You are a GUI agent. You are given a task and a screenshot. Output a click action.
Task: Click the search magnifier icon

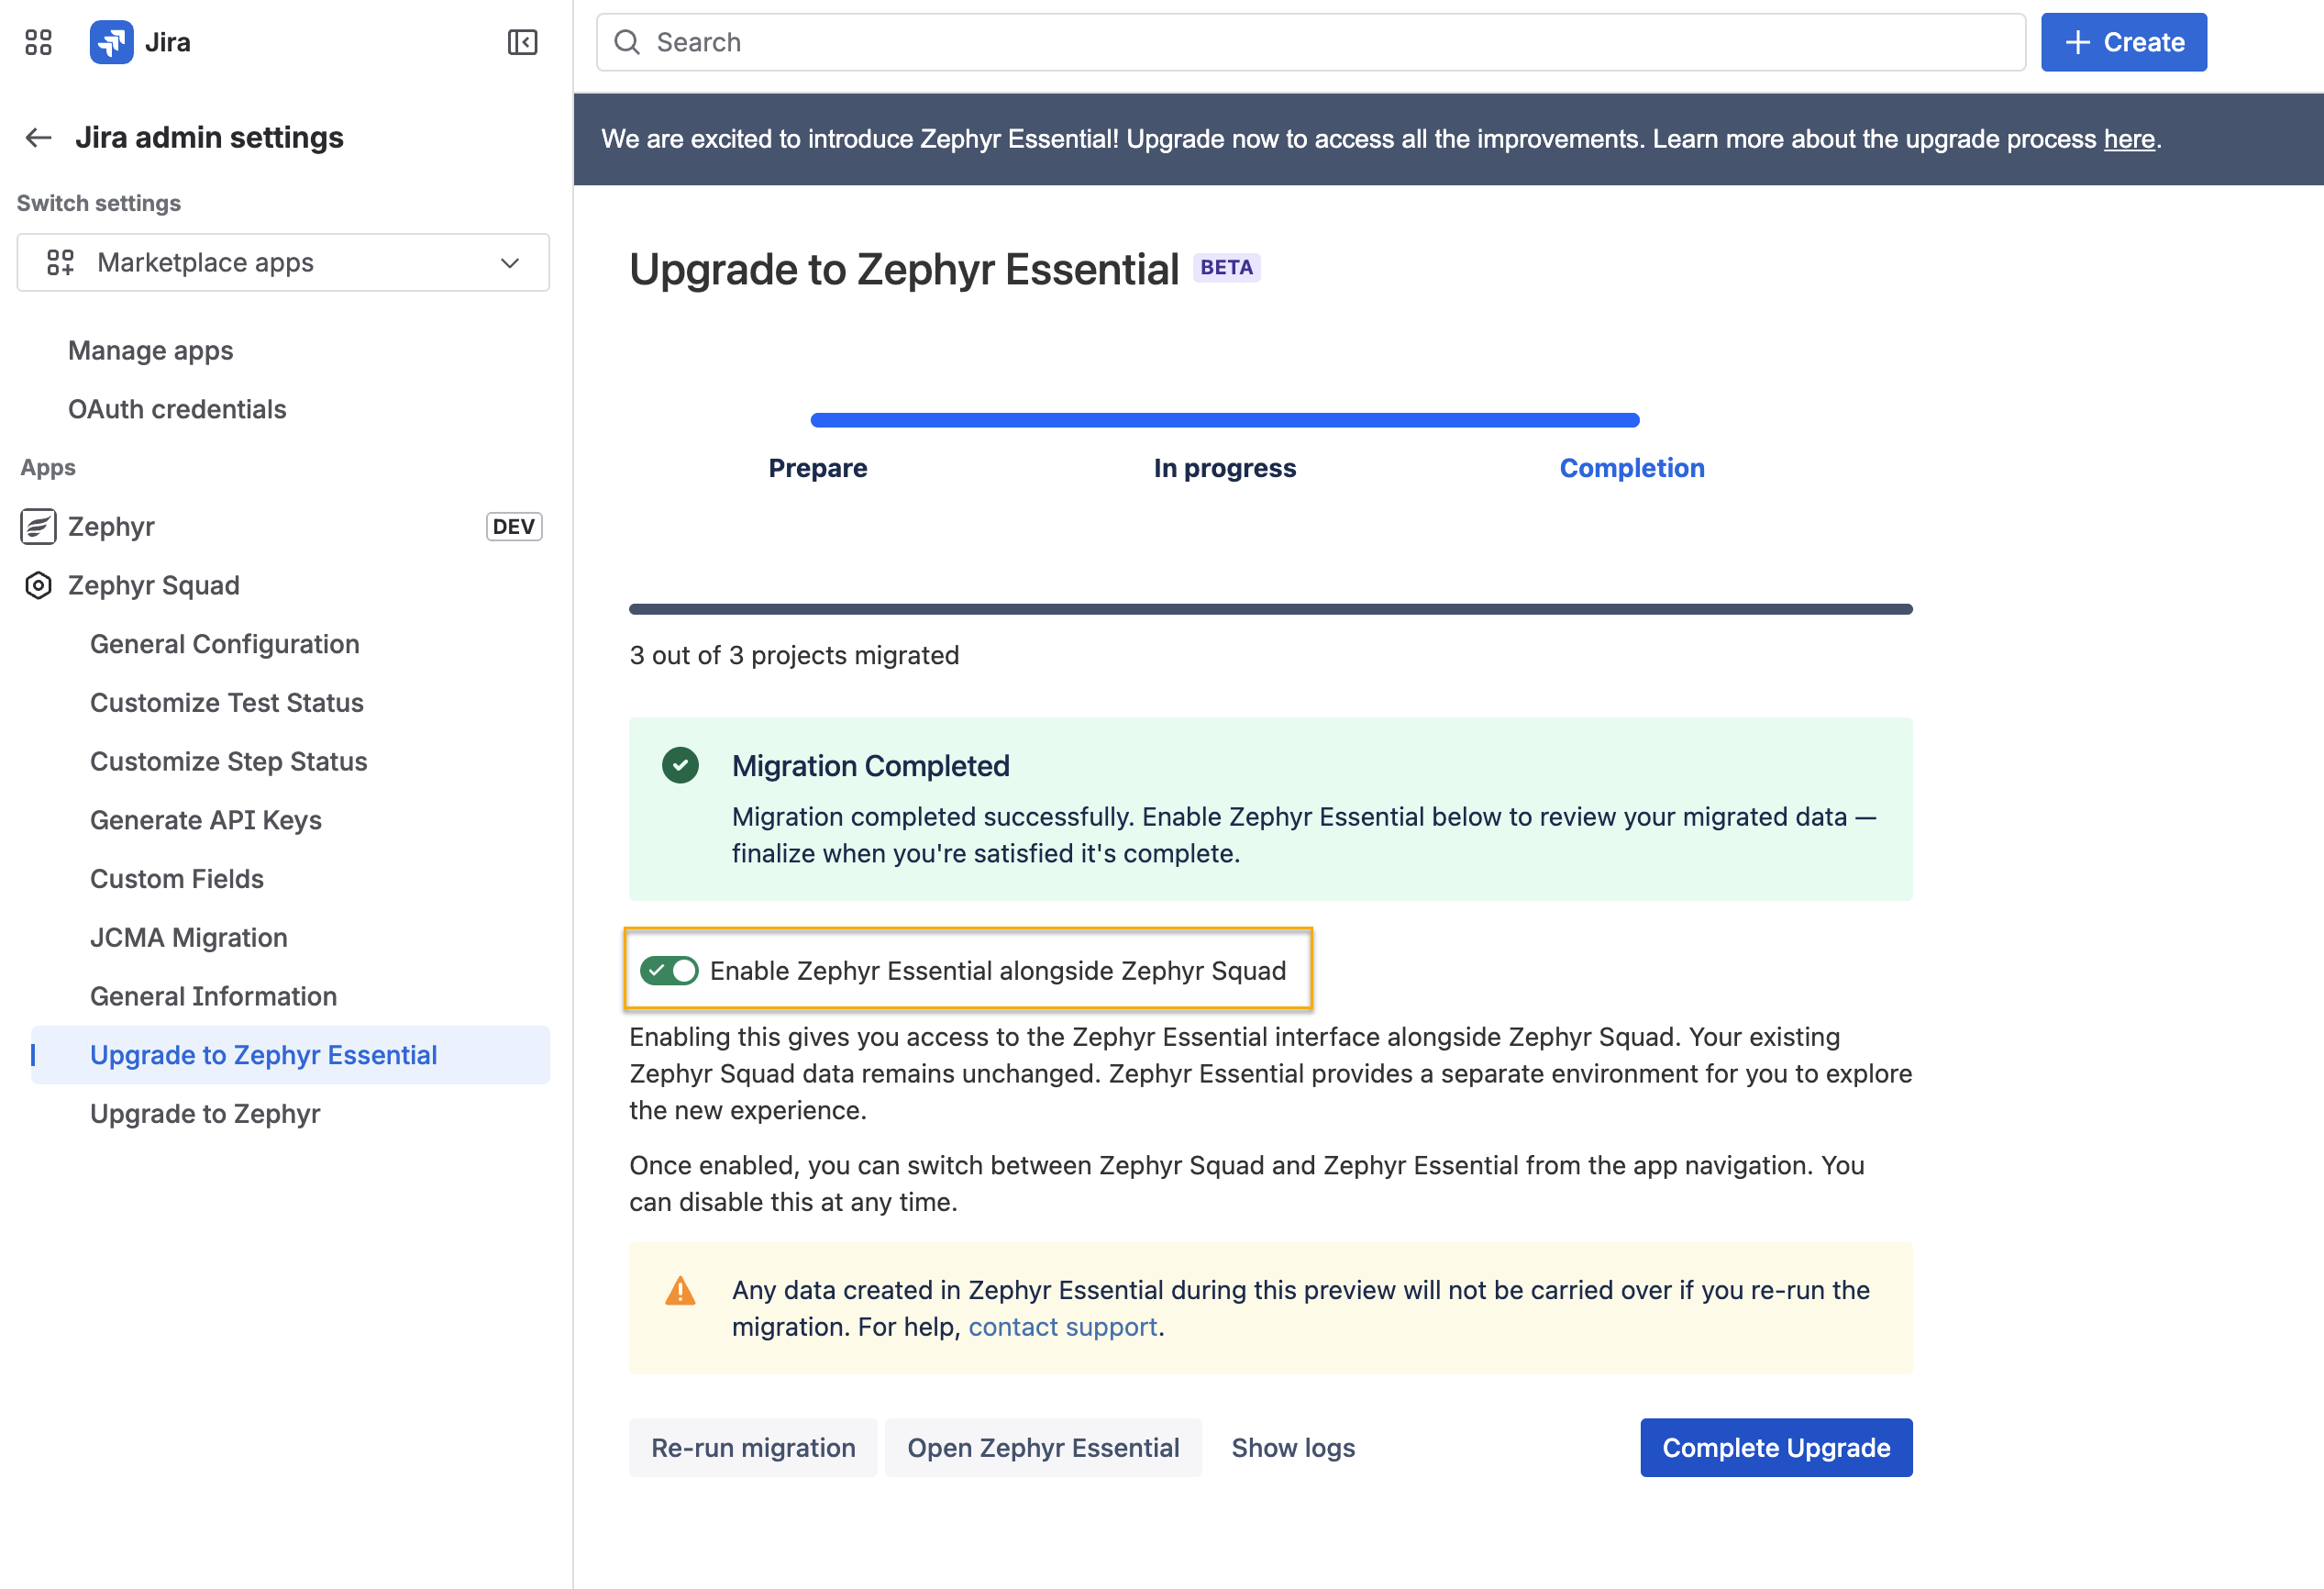pos(627,42)
